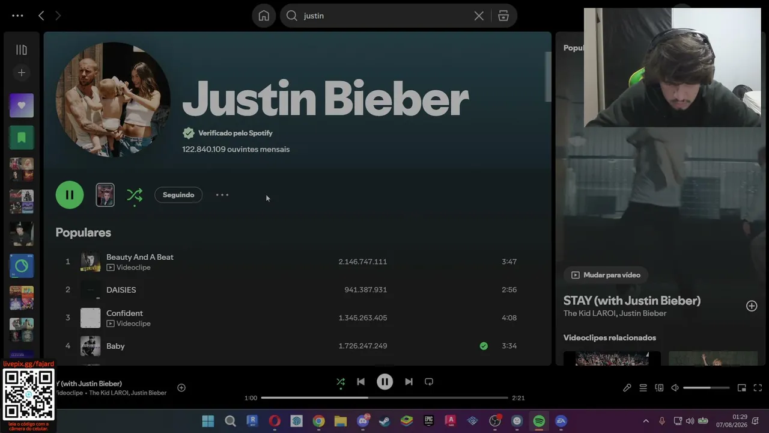Open the blue DJ playlist in the sidebar
Screen dimensions: 769x433
22,266
